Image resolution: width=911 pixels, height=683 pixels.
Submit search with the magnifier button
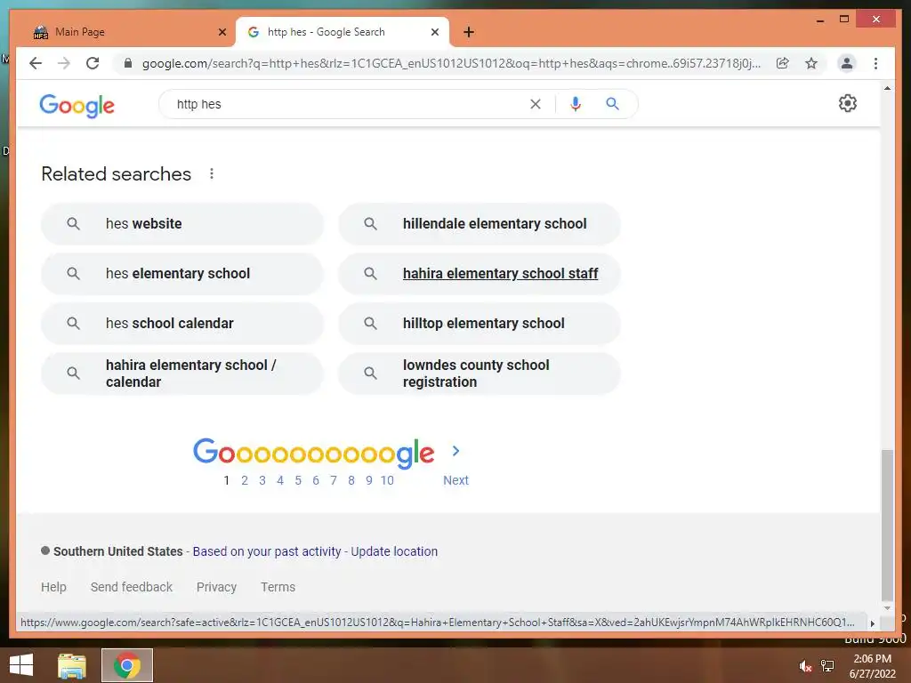(612, 104)
